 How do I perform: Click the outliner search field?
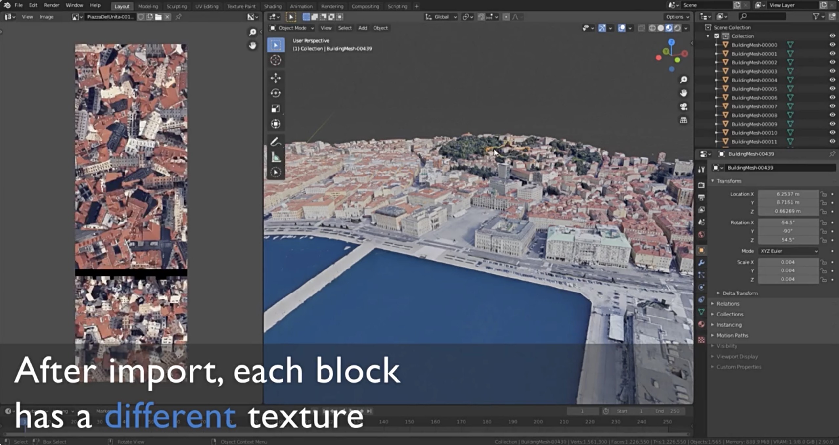click(x=762, y=16)
